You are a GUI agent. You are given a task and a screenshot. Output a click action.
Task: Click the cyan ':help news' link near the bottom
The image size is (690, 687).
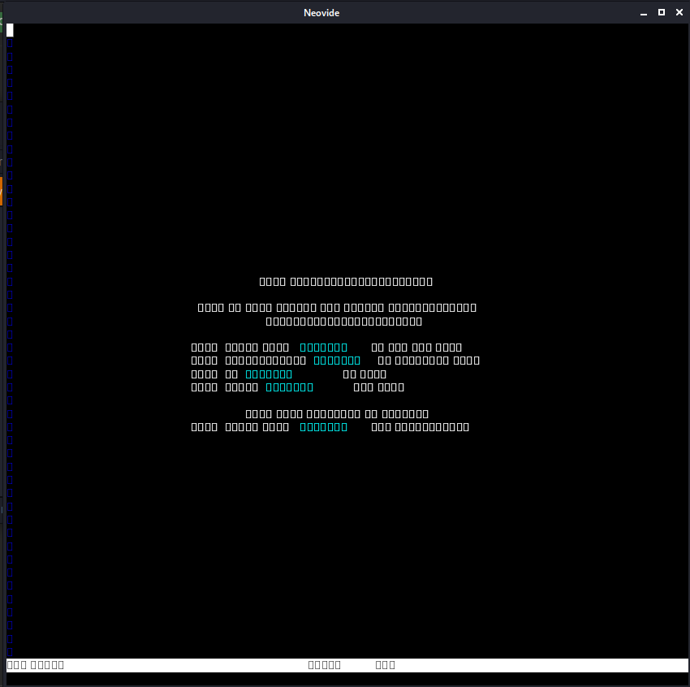323,426
